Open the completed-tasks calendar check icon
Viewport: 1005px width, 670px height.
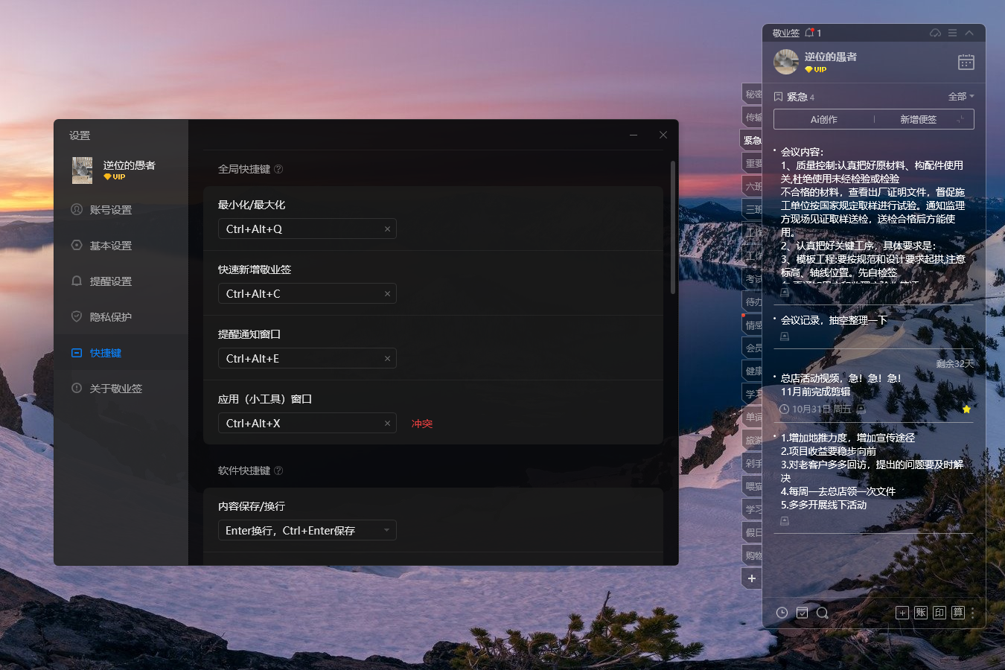click(x=802, y=613)
